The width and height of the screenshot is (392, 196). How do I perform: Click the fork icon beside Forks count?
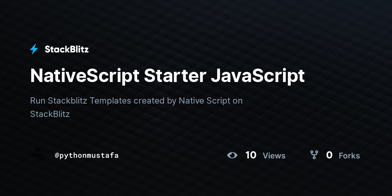(315, 155)
